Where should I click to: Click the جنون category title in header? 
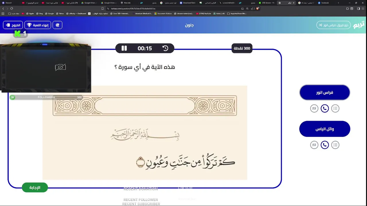(x=189, y=25)
